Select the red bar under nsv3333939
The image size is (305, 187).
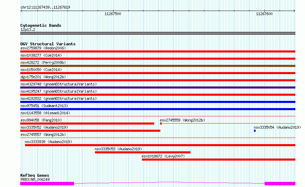point(160,145)
